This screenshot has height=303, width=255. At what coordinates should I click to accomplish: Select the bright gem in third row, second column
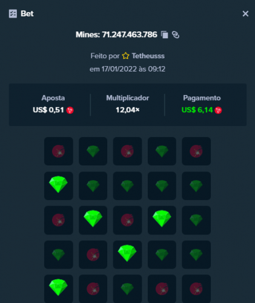[x=93, y=220]
